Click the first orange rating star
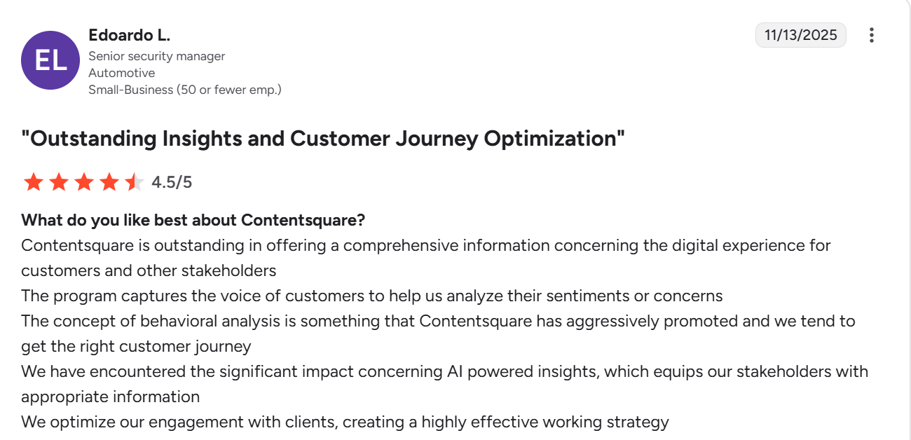Viewport: 911px width, 440px height. 33,183
